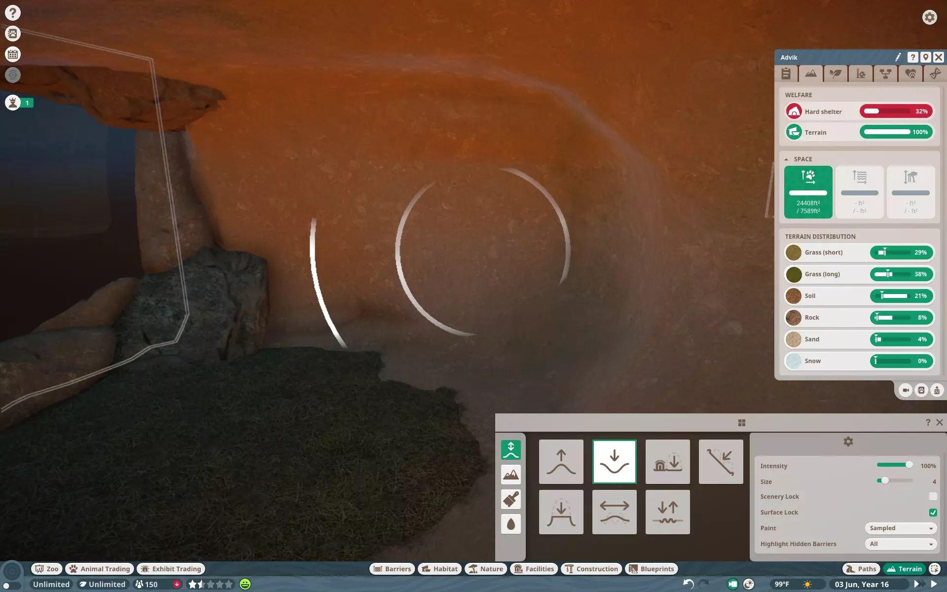Select the Smooth terrain tool
Image resolution: width=947 pixels, height=592 pixels.
tap(614, 512)
